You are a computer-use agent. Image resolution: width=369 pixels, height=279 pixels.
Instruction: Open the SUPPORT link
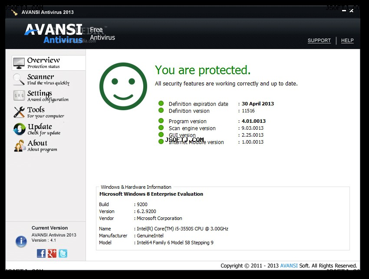tap(319, 40)
